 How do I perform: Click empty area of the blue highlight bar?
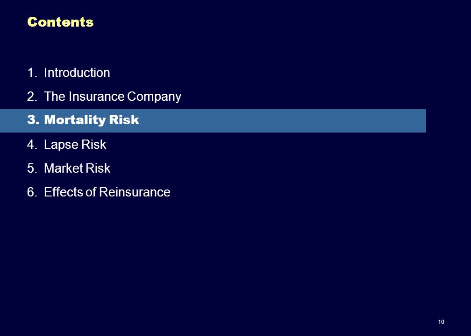(x=282, y=121)
